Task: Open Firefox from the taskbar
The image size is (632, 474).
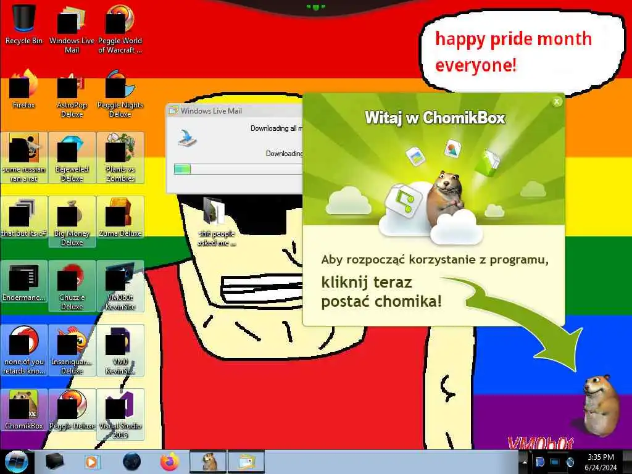Action: (x=170, y=462)
